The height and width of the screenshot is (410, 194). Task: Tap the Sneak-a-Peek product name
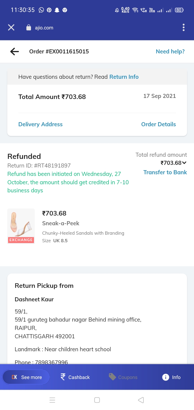61,223
